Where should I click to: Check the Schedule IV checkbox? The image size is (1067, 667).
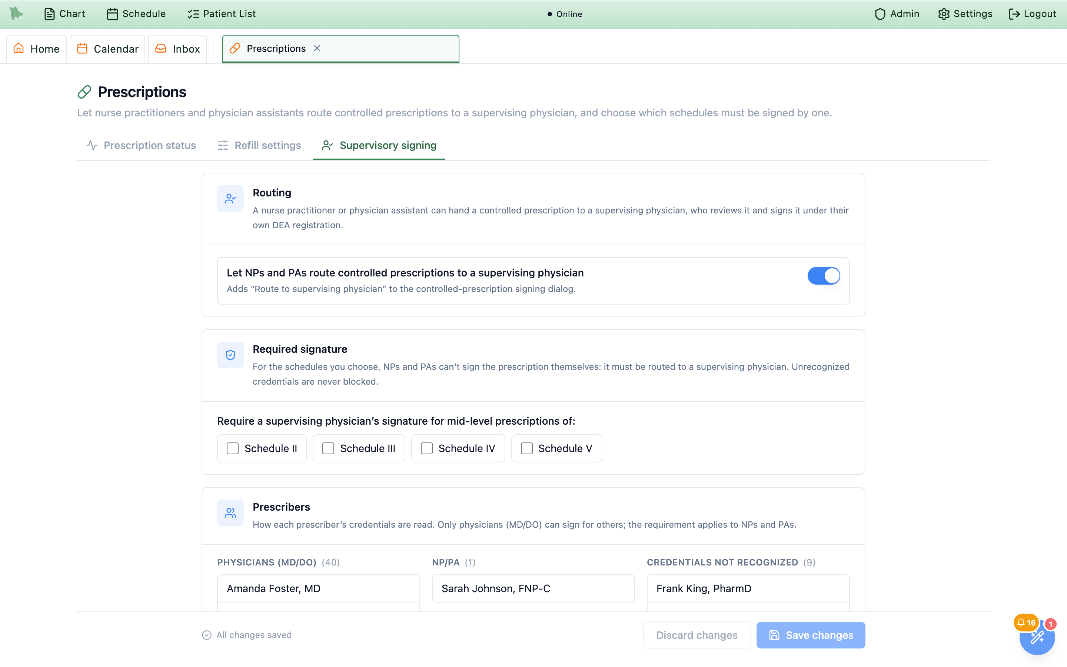click(x=426, y=448)
